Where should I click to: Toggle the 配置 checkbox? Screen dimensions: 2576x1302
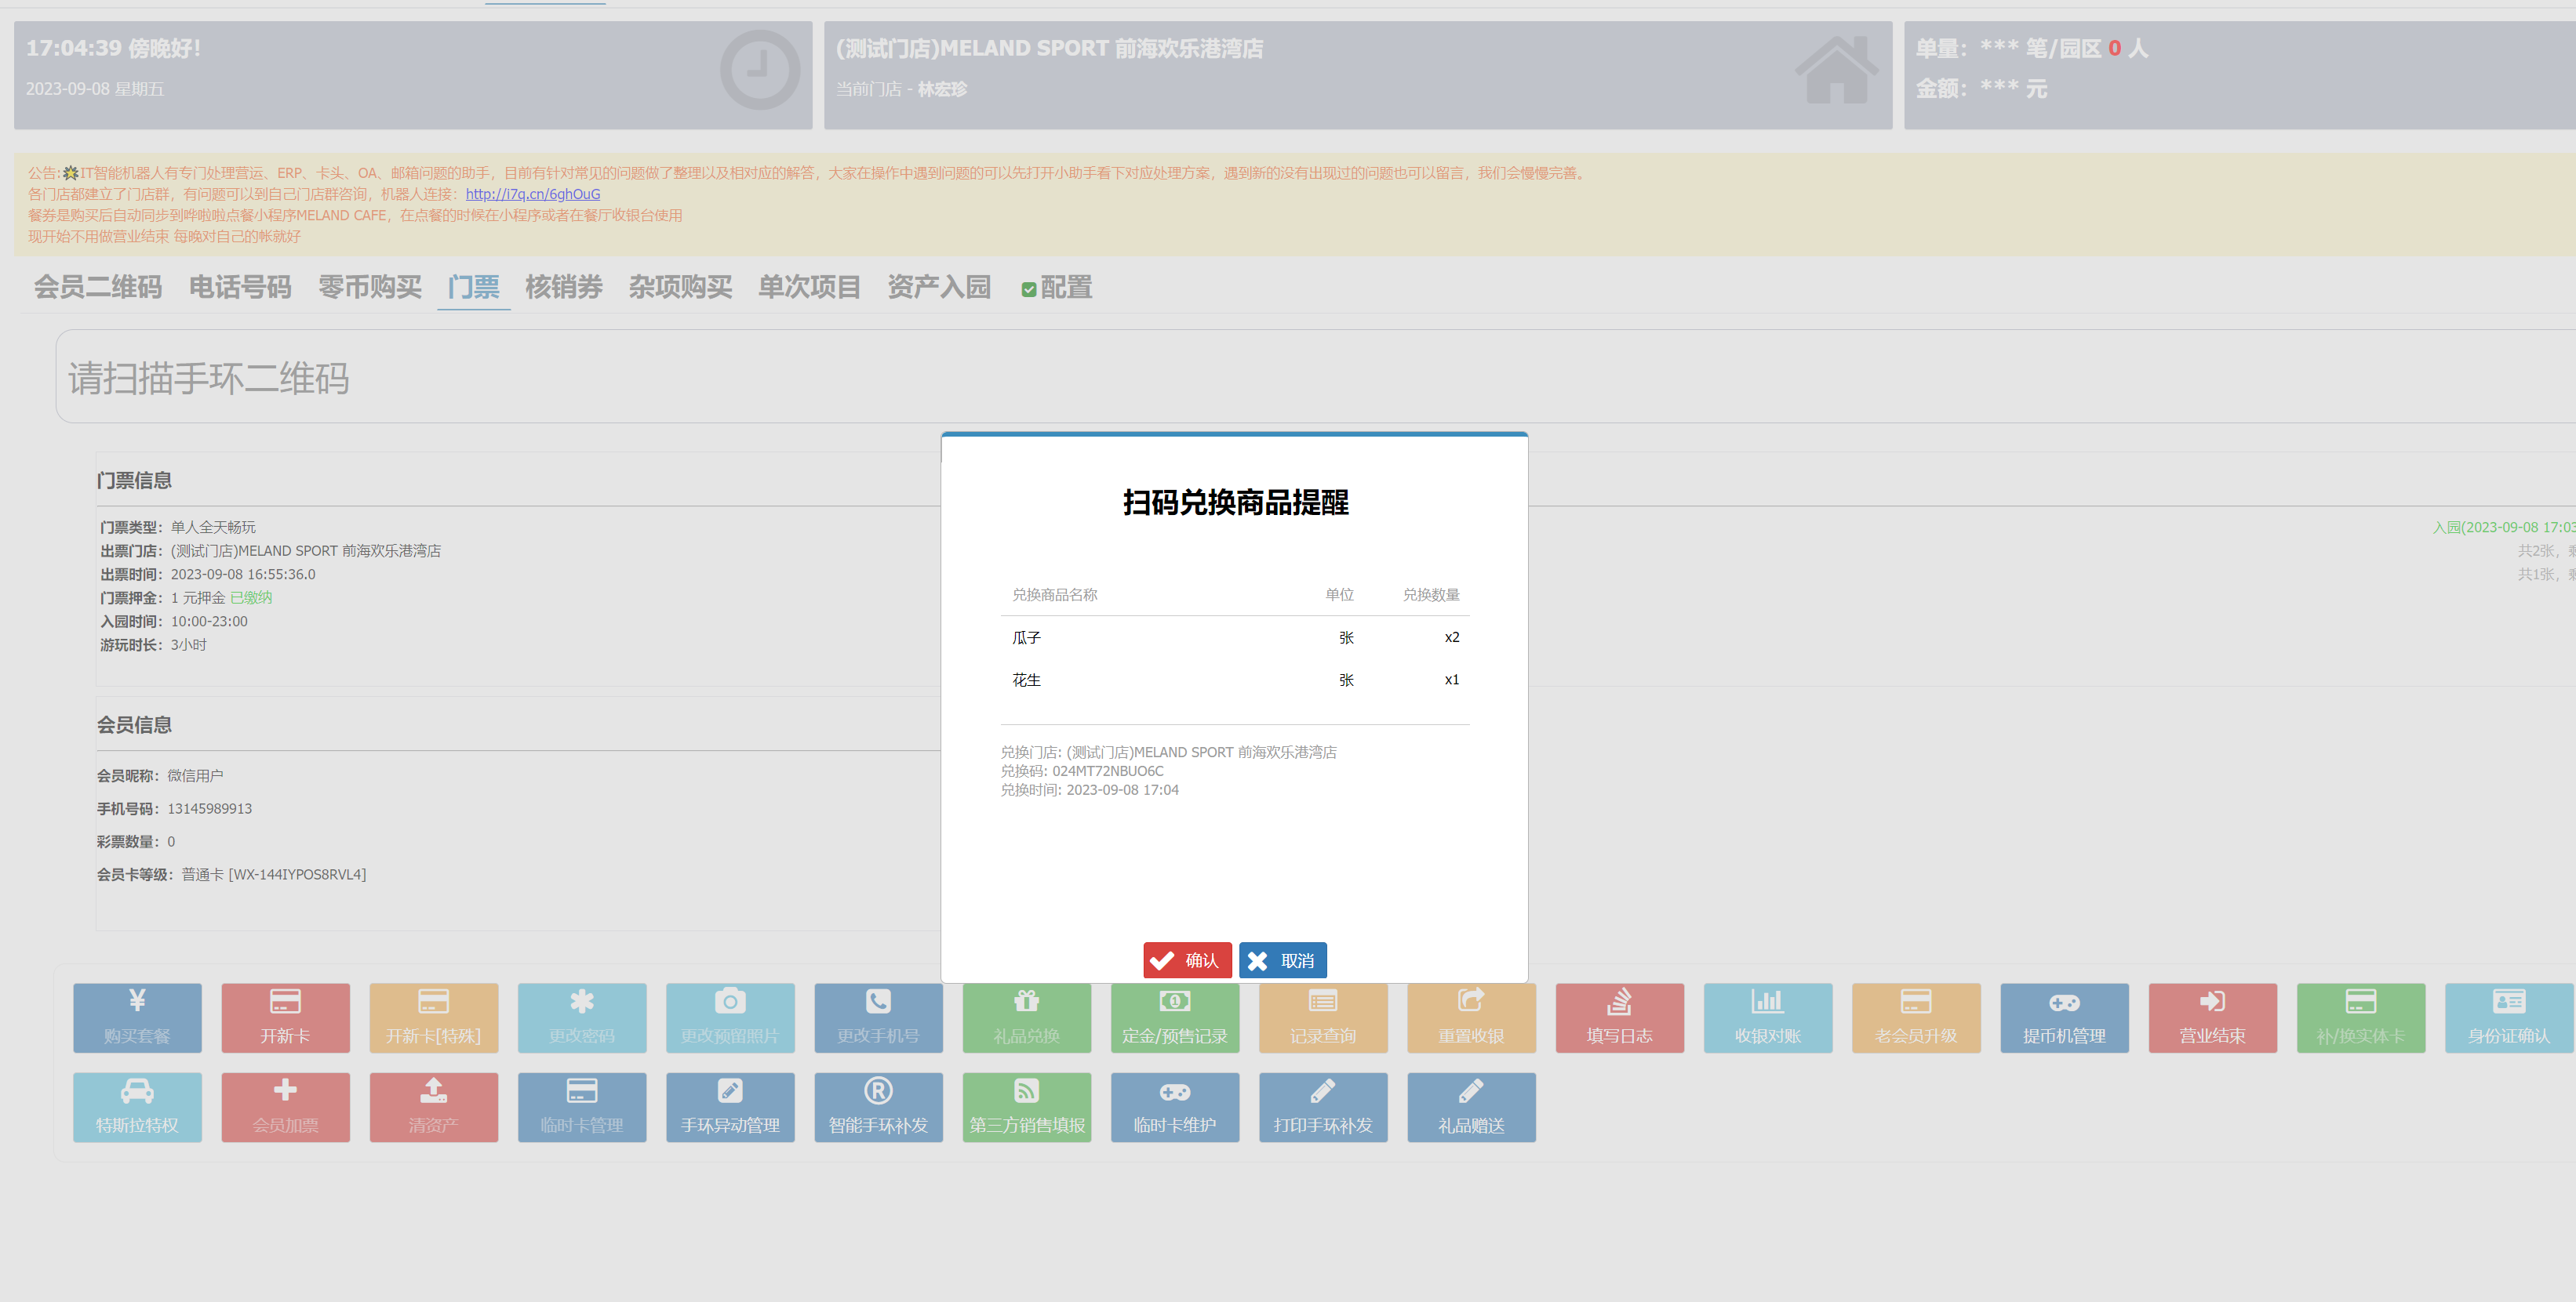pos(1028,290)
